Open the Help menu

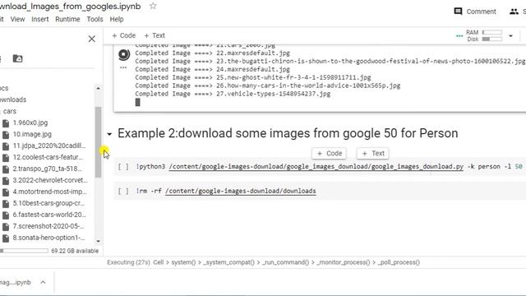[117, 19]
